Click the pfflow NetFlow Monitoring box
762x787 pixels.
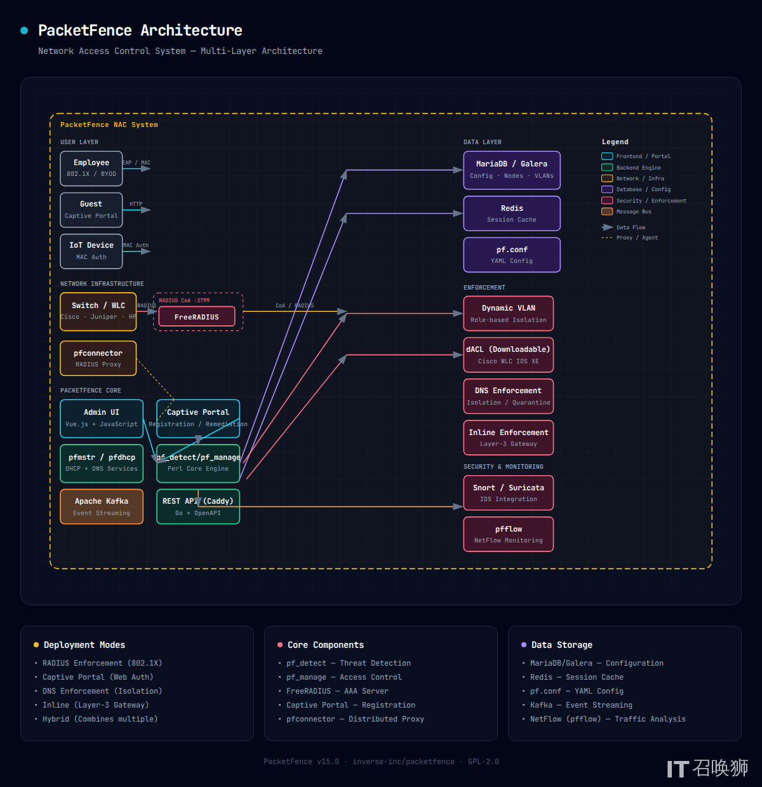509,534
